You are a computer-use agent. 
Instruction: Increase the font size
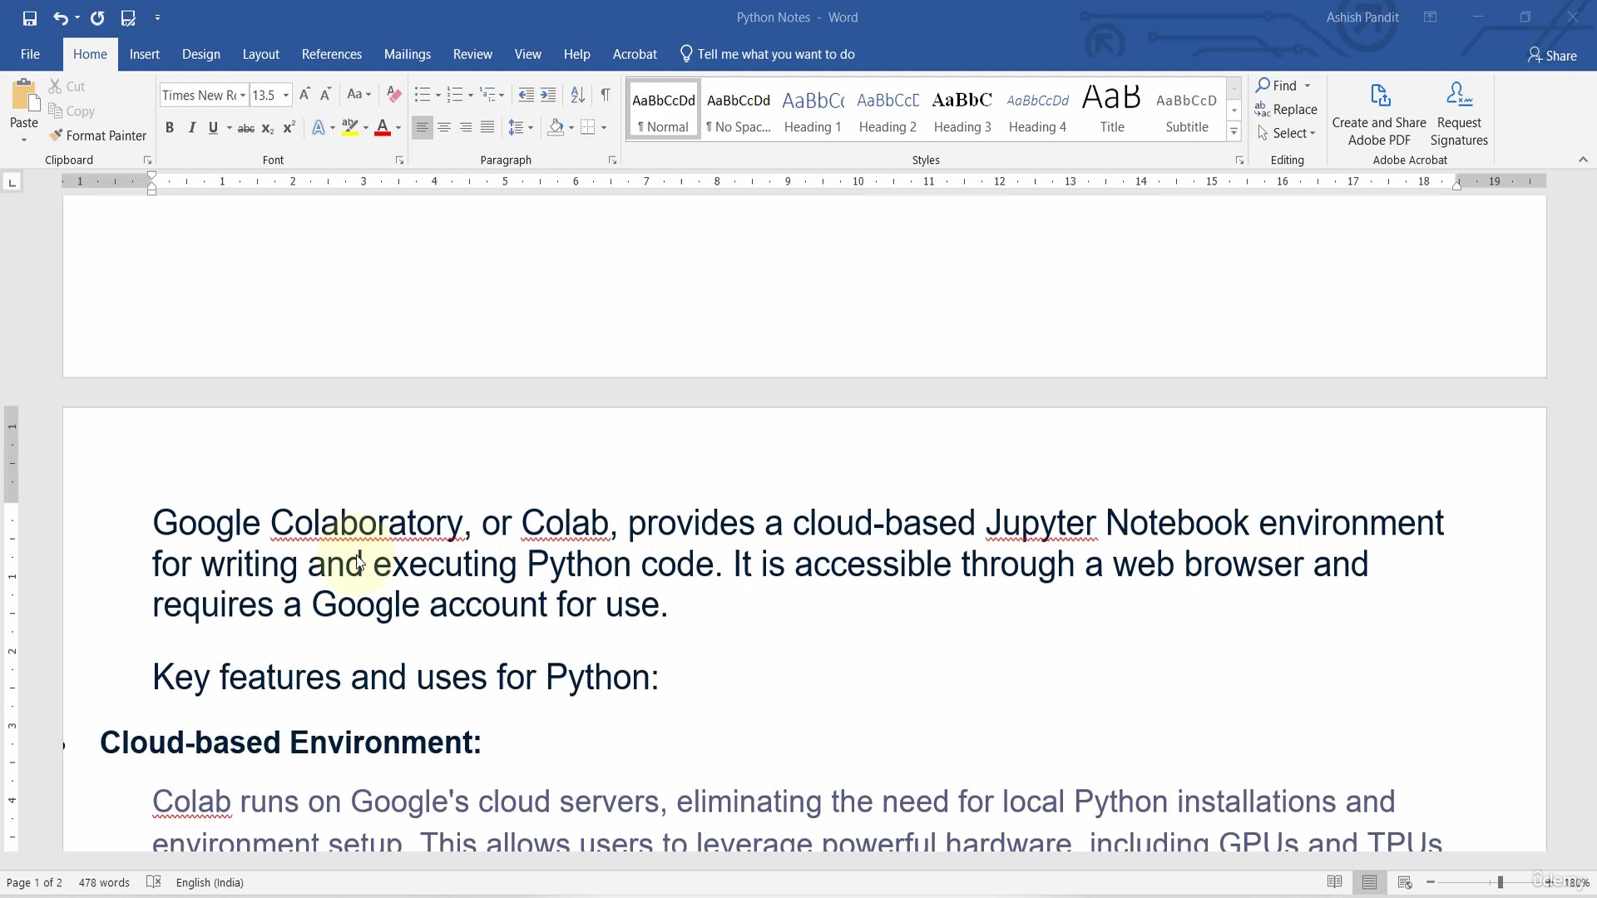tap(304, 95)
